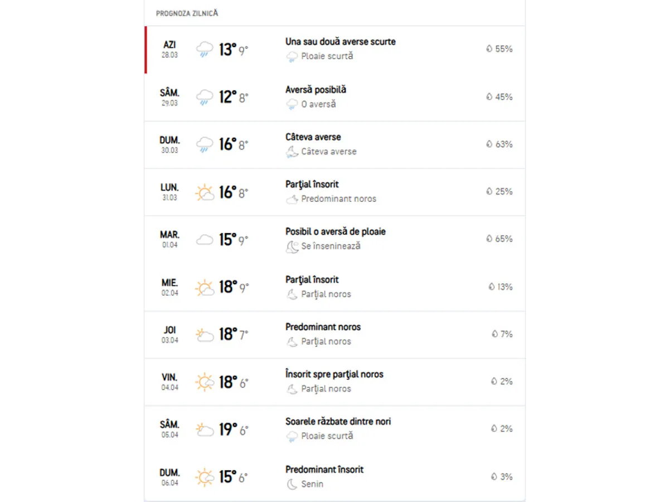This screenshot has height=502, width=669.
Task: Click the sunny icon for DUM. 06.04
Action: pos(205,477)
